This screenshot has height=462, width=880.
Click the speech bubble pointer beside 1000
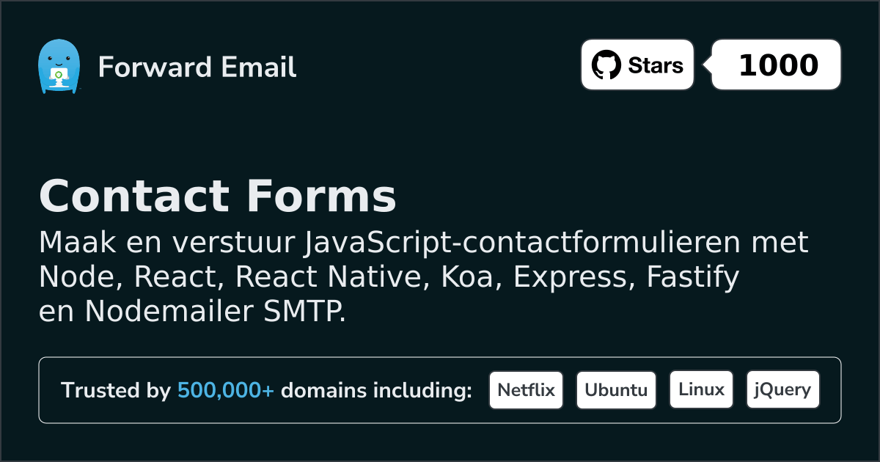(707, 65)
